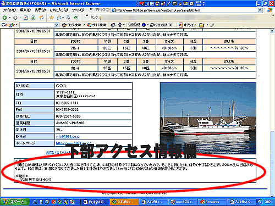
Task: Expand the address bar URL dropdown
Action: (x=260, y=10)
